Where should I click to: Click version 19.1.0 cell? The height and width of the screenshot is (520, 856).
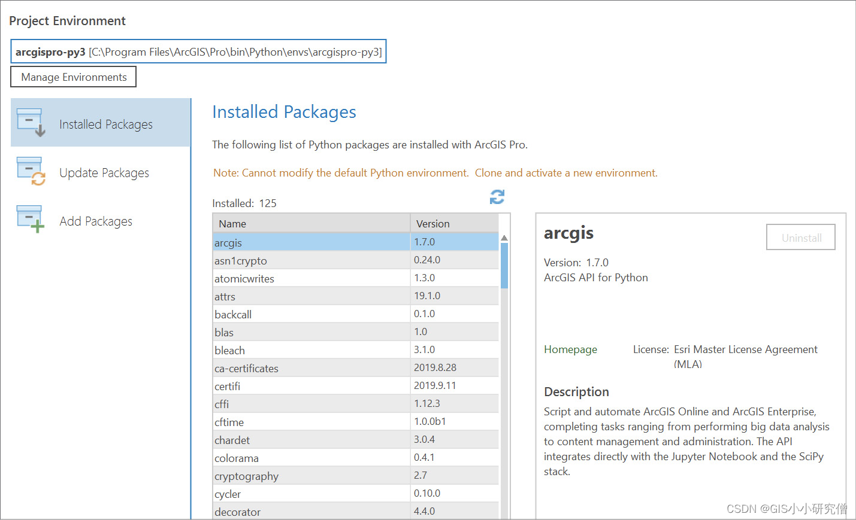pyautogui.click(x=455, y=296)
